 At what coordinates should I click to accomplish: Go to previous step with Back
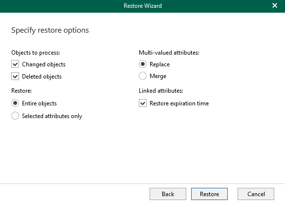click(168, 194)
